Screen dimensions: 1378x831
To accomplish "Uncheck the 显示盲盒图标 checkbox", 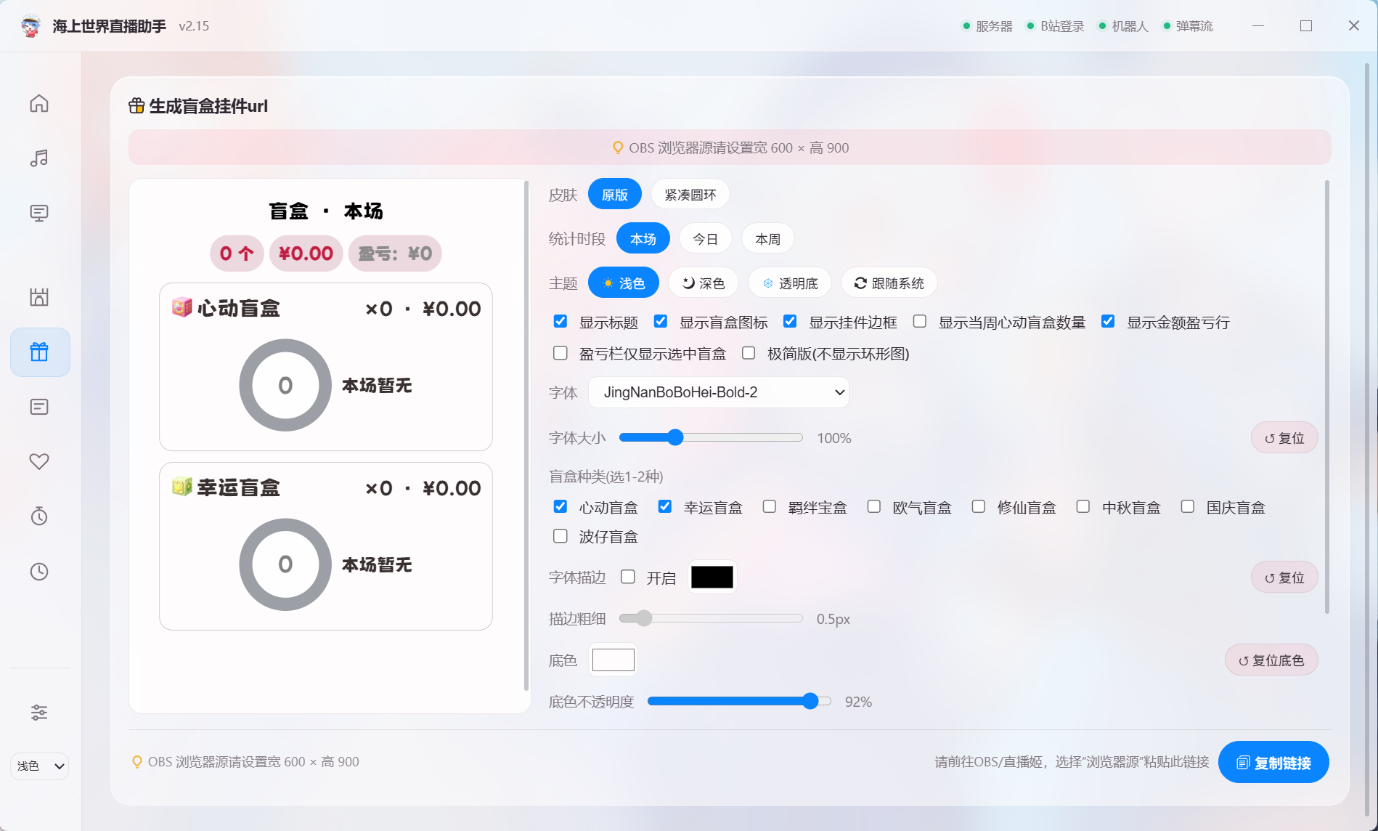I will (x=661, y=321).
